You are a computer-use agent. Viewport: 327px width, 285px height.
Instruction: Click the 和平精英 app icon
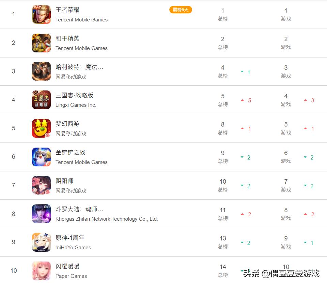pyautogui.click(x=41, y=43)
